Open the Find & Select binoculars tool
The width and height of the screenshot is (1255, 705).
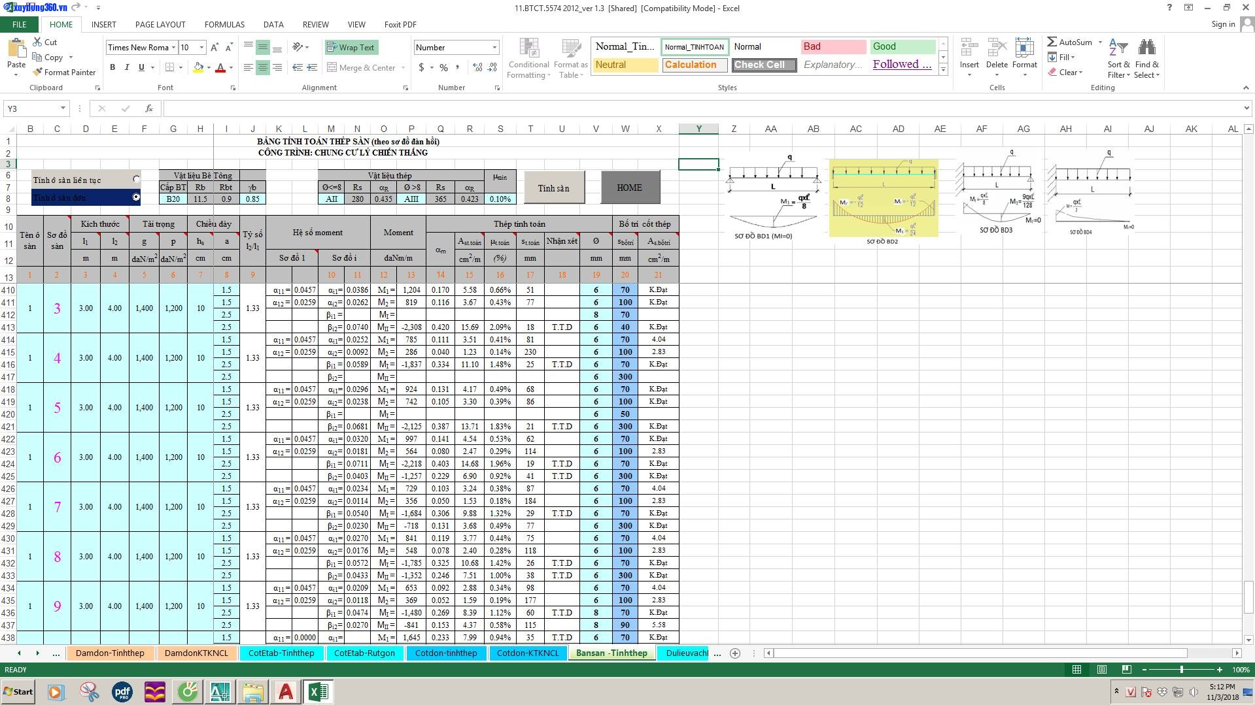[x=1146, y=58]
